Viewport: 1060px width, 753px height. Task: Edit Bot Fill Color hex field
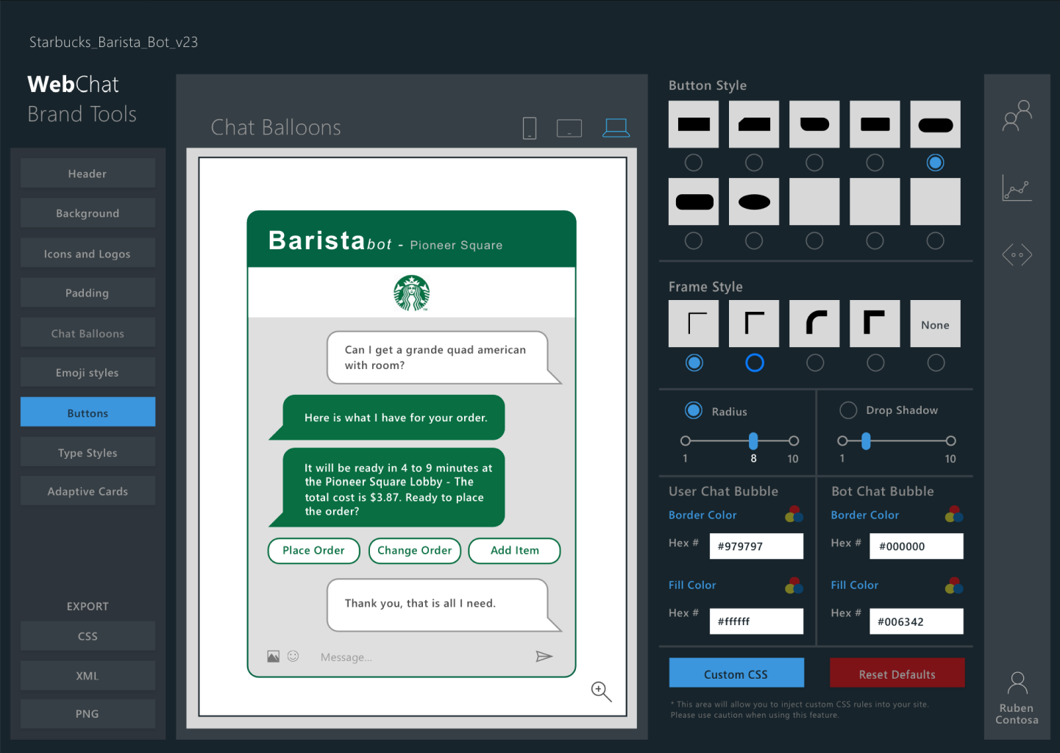[x=917, y=621]
